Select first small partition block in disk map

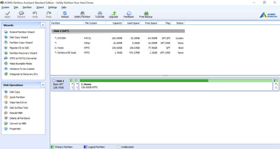click(x=72, y=84)
